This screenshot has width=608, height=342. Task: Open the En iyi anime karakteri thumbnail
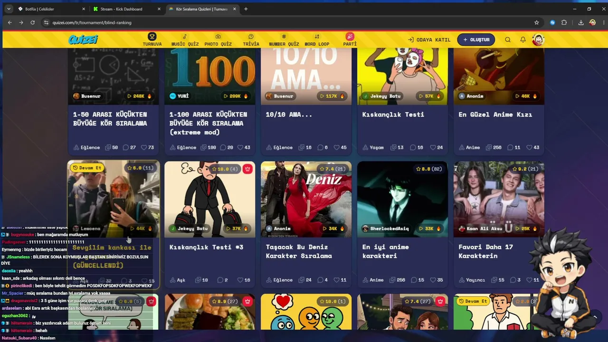pyautogui.click(x=403, y=199)
